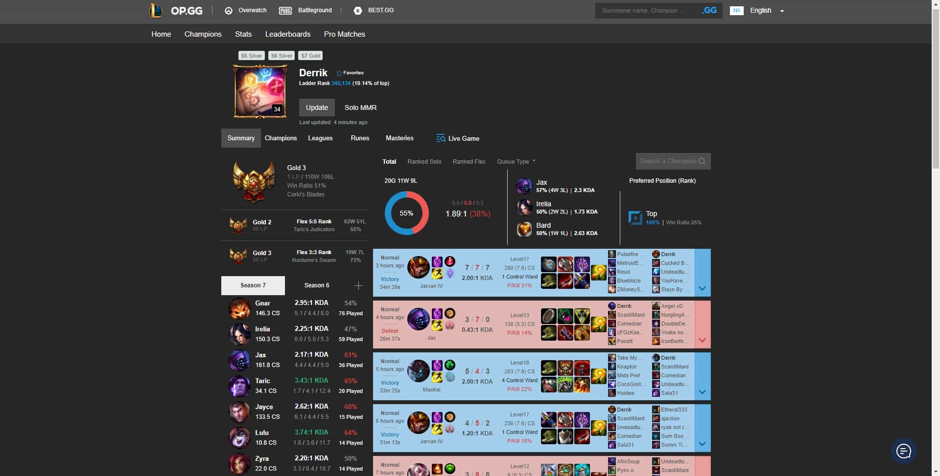The height and width of the screenshot is (476, 940).
Task: Click the OP.GG logo
Action: click(x=176, y=10)
